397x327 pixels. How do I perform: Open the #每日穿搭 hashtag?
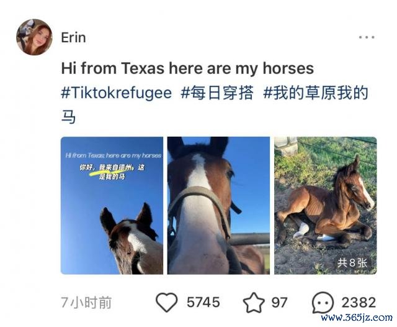tap(217, 93)
